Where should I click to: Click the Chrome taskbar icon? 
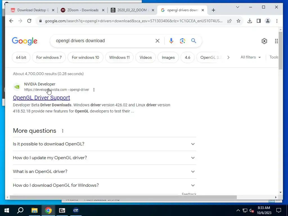click(48, 210)
